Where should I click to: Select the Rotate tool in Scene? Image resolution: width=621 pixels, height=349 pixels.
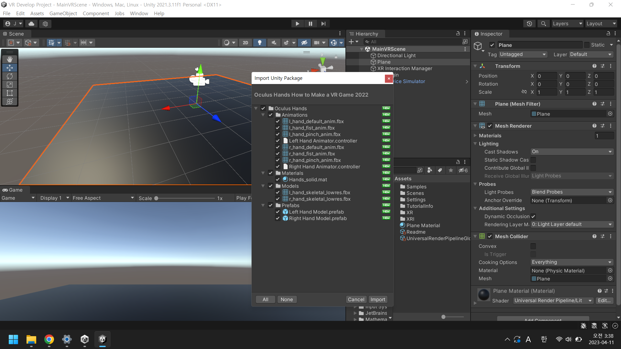tap(10, 76)
